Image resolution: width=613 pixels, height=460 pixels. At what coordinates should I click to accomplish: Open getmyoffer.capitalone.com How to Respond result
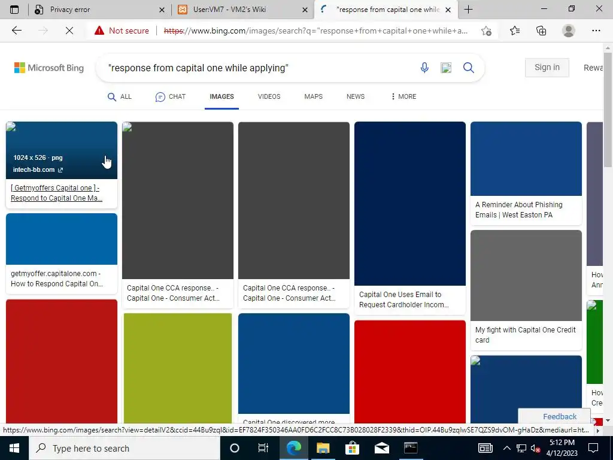pyautogui.click(x=57, y=279)
